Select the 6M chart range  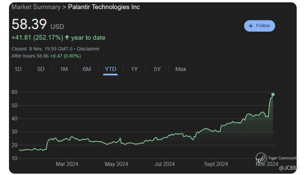pos(87,69)
